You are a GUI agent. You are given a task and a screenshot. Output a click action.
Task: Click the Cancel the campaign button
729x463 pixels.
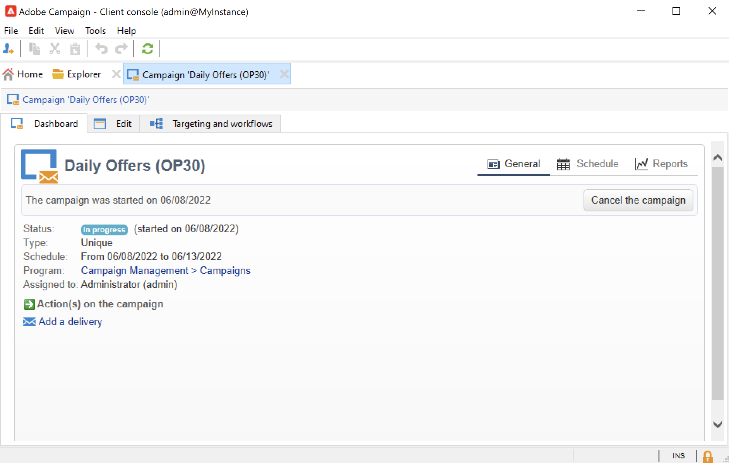[638, 200]
